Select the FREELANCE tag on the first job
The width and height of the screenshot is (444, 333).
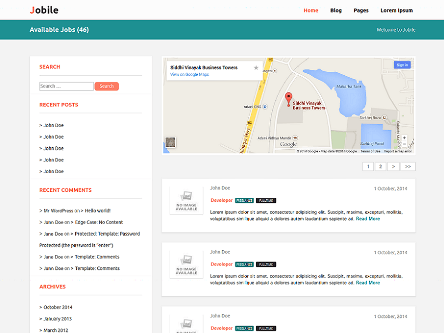pos(244,200)
